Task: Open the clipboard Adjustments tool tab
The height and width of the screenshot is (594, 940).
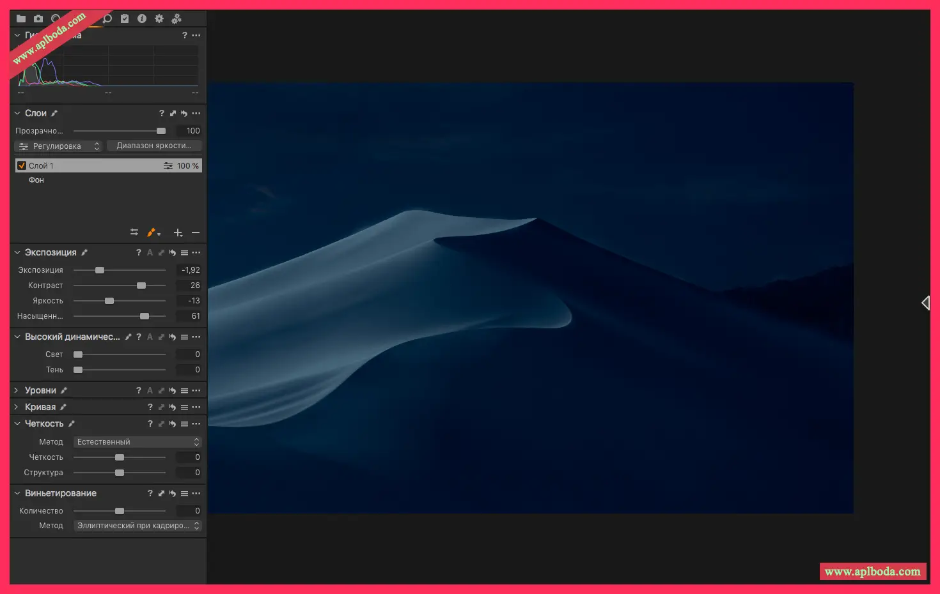Action: click(125, 19)
